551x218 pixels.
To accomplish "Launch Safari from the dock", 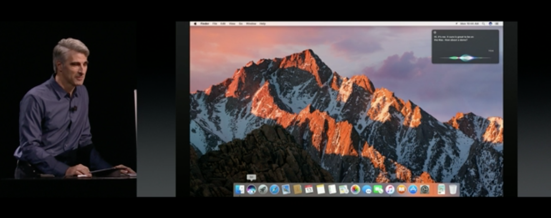I will (274, 190).
